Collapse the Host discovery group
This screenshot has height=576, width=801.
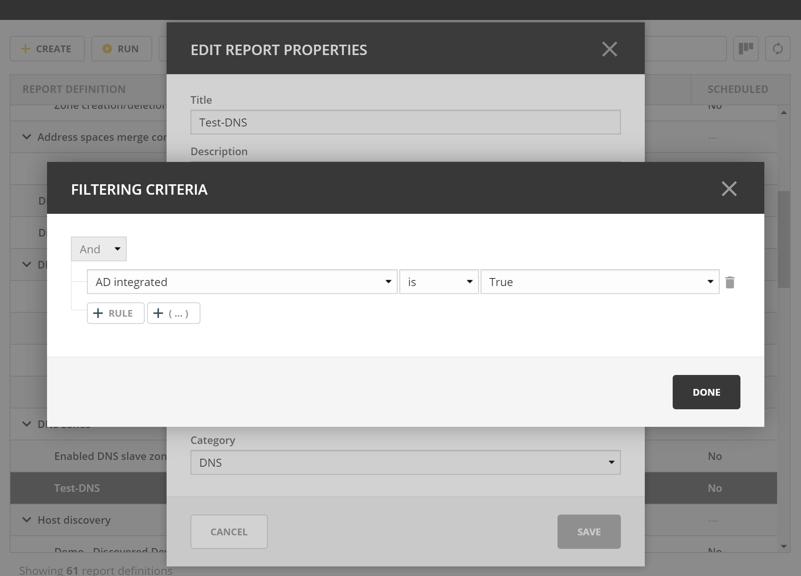(x=27, y=520)
